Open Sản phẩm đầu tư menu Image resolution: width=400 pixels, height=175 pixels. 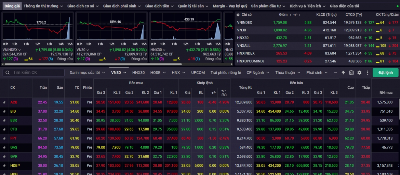tap(268, 6)
